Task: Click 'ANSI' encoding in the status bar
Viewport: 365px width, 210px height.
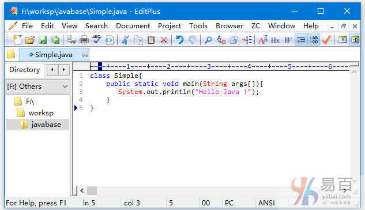Action: tap(266, 203)
